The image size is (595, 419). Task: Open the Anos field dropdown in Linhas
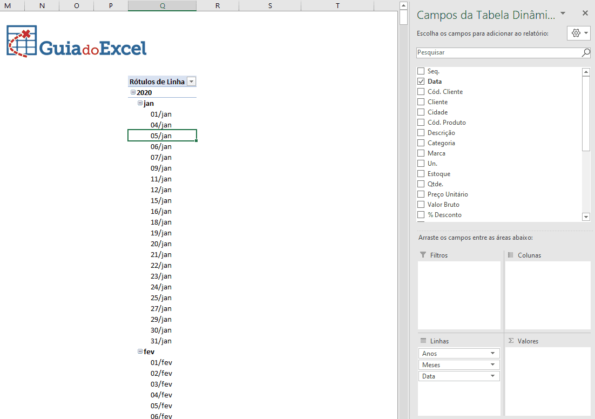[492, 354]
